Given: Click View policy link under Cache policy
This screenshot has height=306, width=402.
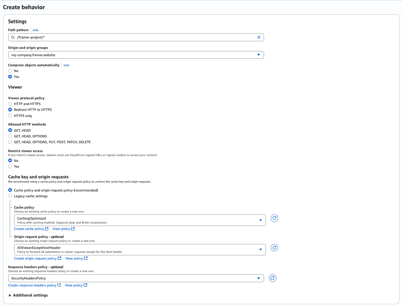Looking at the screenshot, I should pos(61,229).
